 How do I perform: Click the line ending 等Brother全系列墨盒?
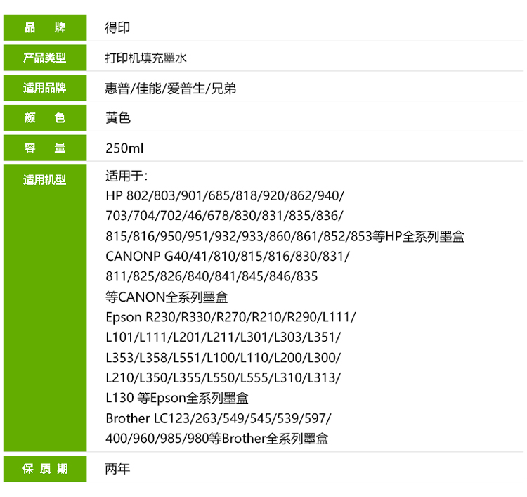pos(217,439)
